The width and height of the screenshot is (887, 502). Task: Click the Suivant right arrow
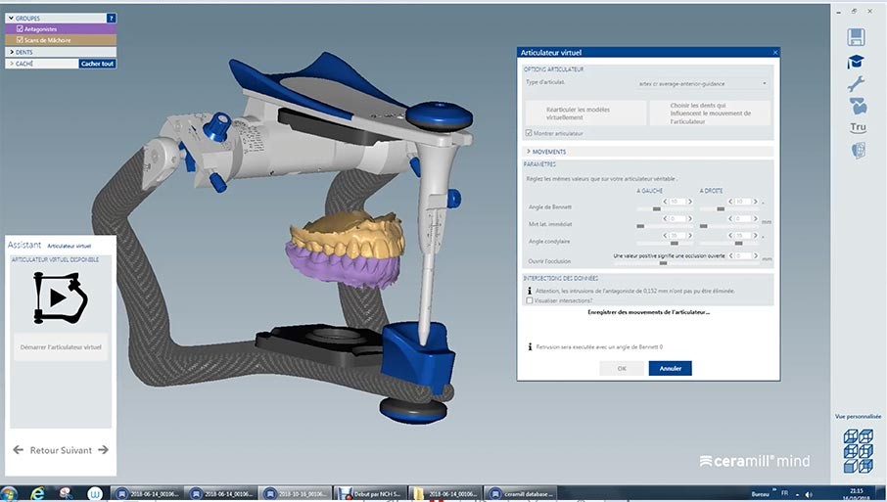pos(103,450)
